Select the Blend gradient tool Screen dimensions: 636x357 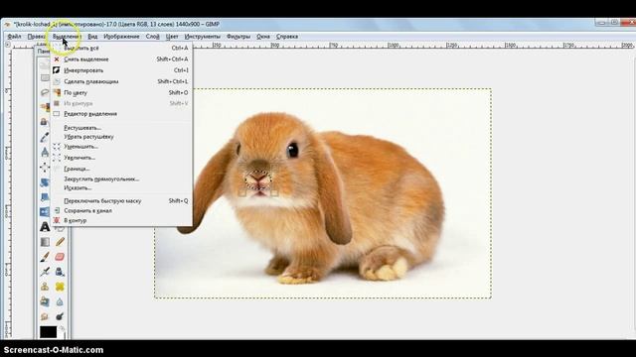click(45, 242)
